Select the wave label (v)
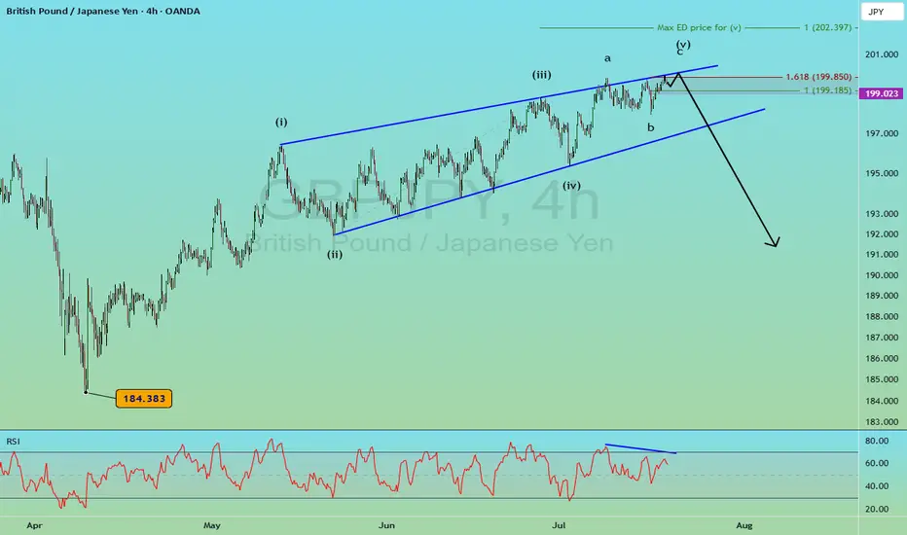Viewport: 907px width, 535px height. 683,44
